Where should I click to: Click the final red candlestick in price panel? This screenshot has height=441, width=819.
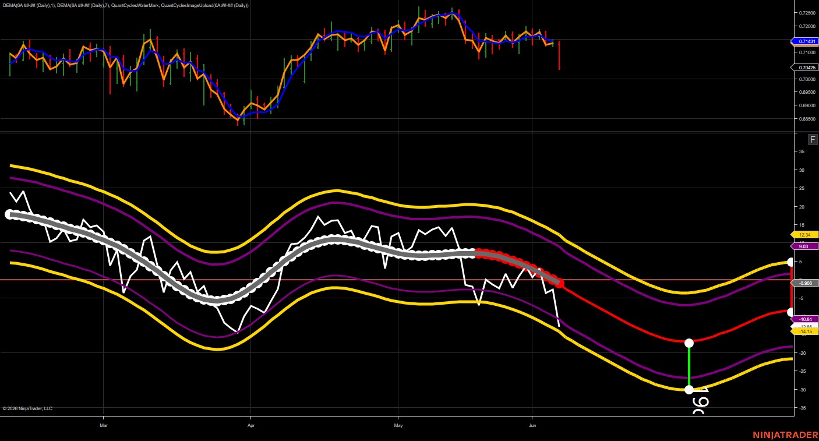559,55
